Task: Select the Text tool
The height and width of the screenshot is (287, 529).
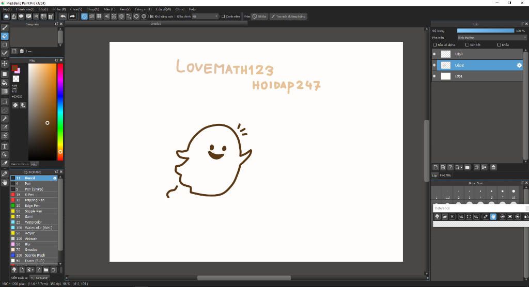Action: [x=5, y=147]
